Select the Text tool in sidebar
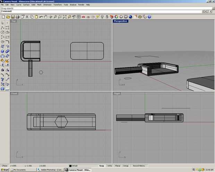 coord(2,79)
